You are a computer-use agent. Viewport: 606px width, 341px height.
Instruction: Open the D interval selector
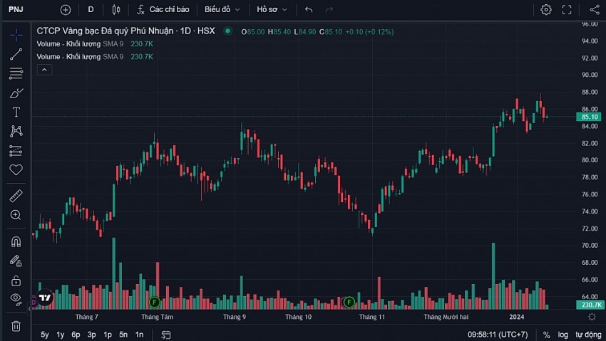[x=91, y=10]
